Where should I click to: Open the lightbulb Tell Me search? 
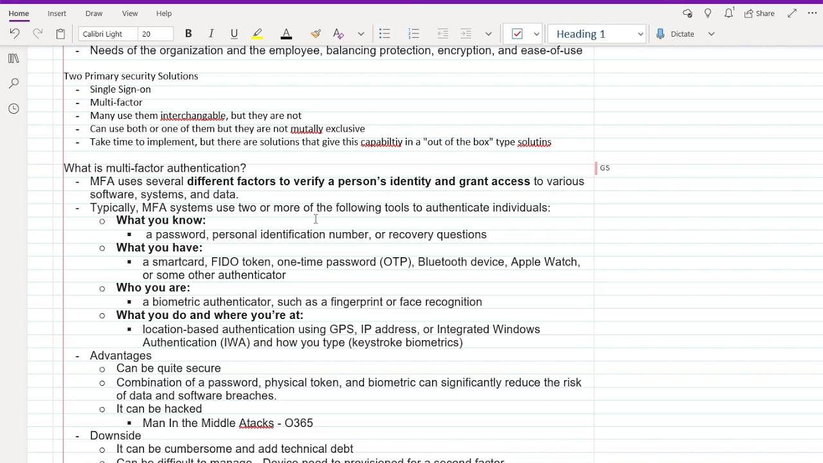click(x=708, y=13)
